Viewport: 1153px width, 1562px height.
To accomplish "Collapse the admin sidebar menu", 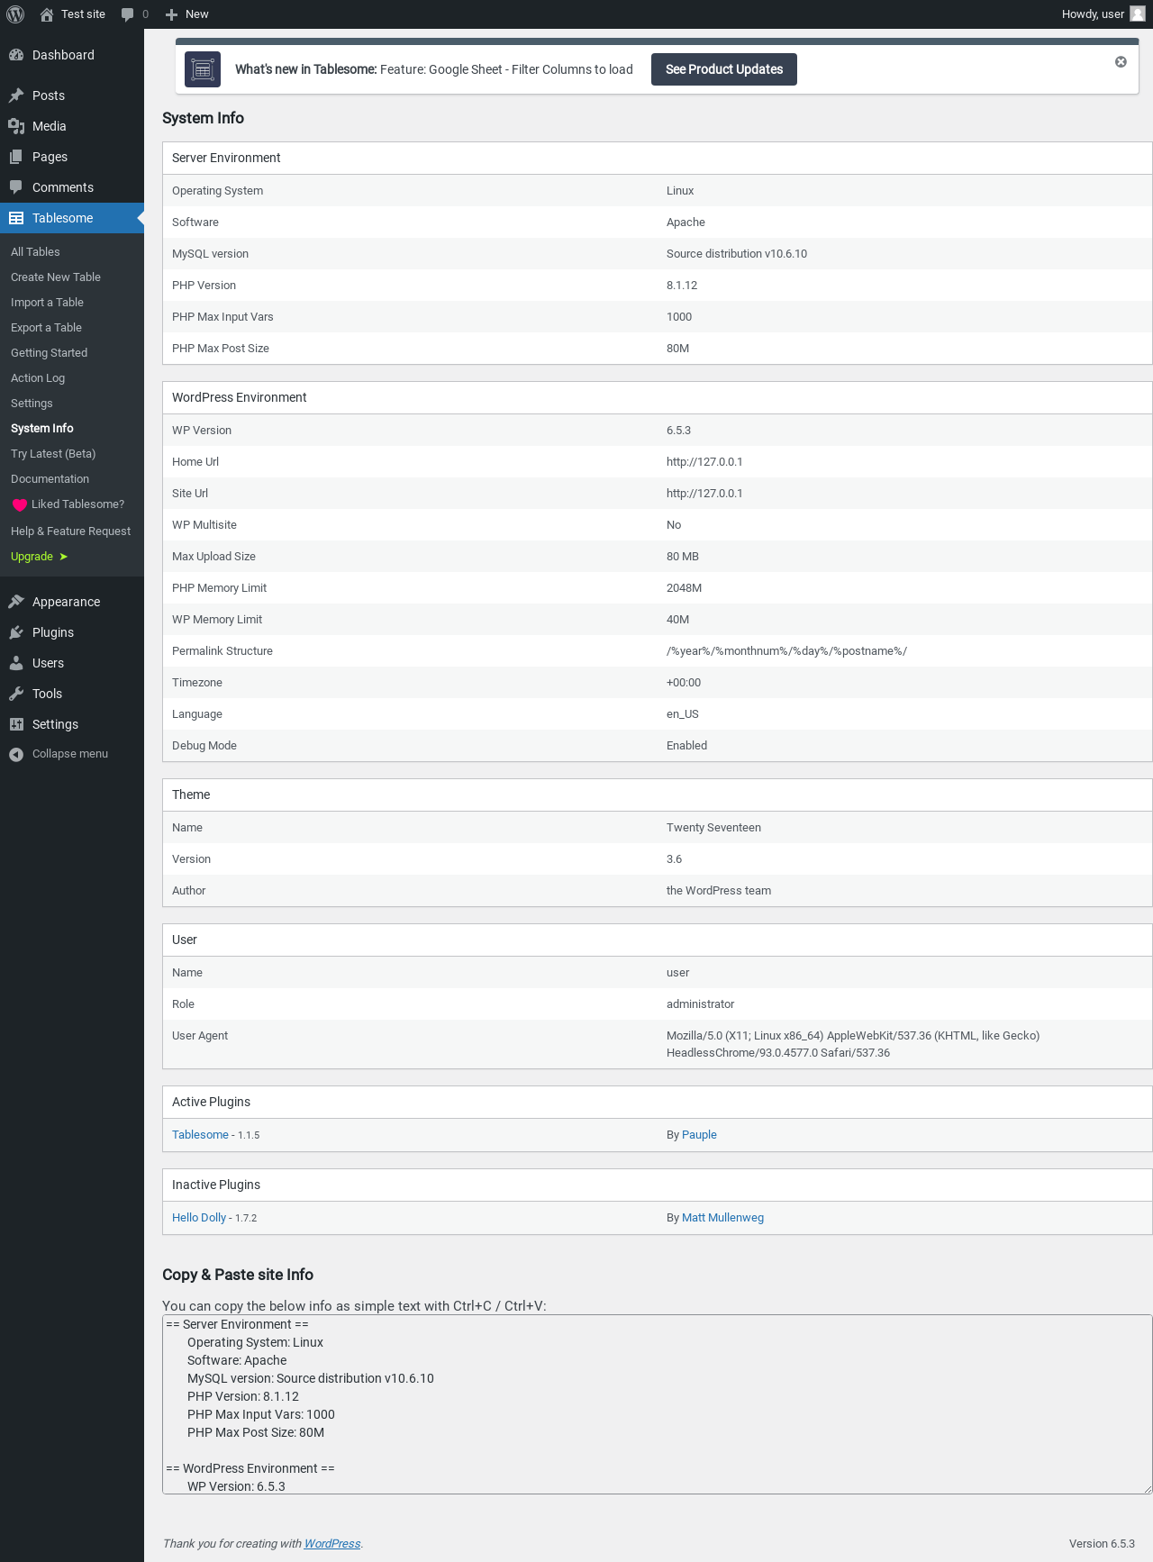I will coord(58,754).
